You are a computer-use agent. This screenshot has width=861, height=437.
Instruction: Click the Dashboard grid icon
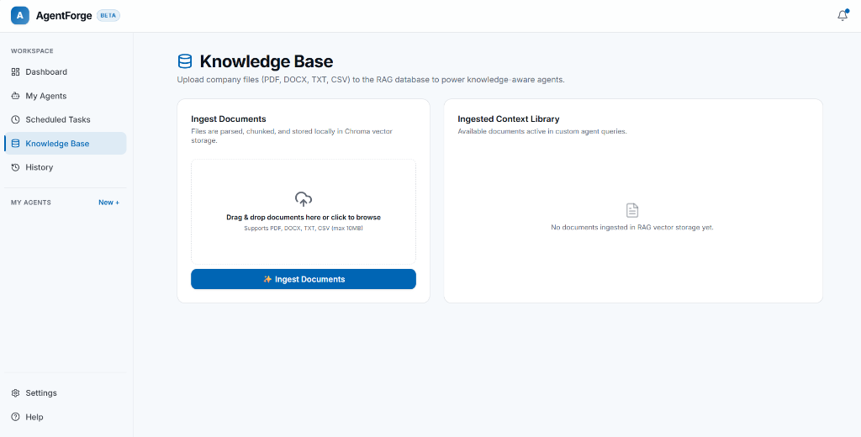[15, 72]
